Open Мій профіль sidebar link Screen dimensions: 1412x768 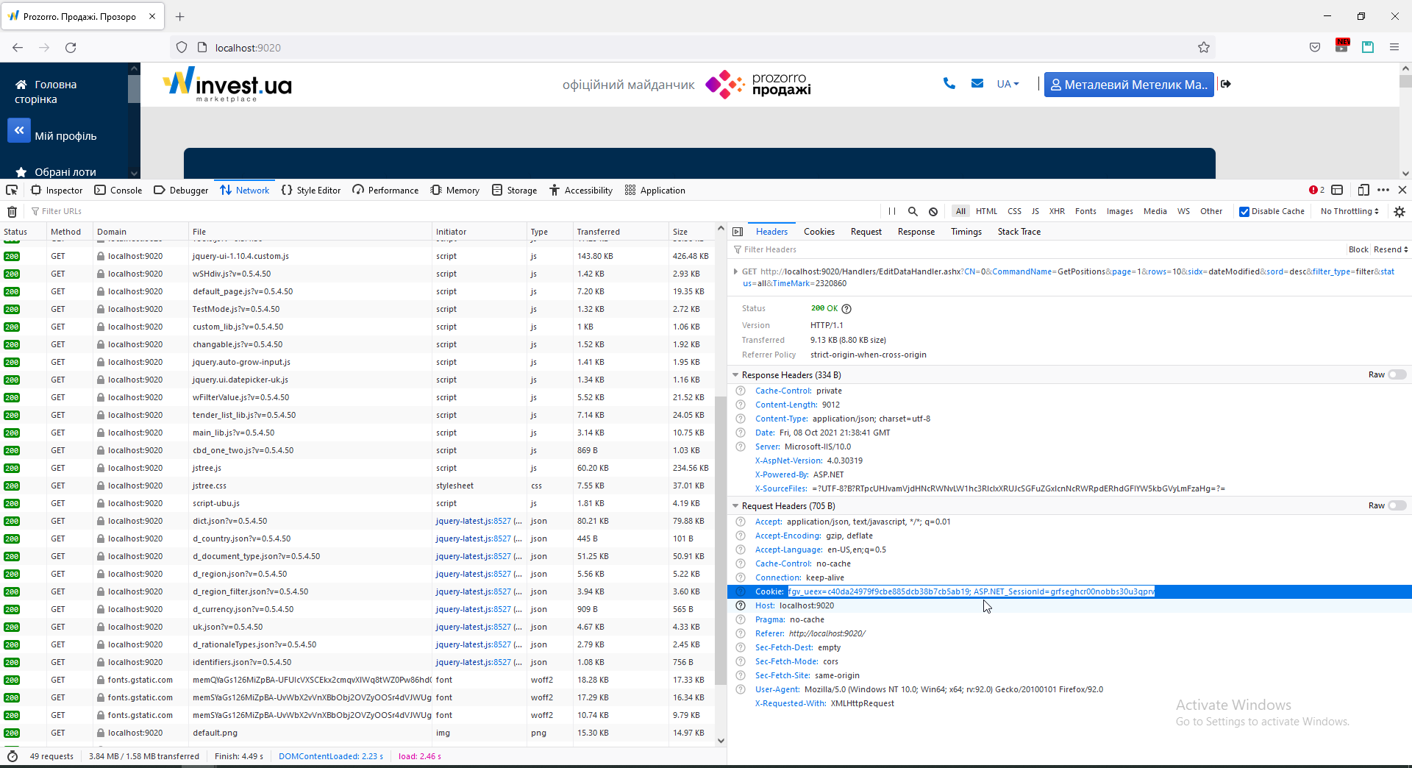pos(65,136)
